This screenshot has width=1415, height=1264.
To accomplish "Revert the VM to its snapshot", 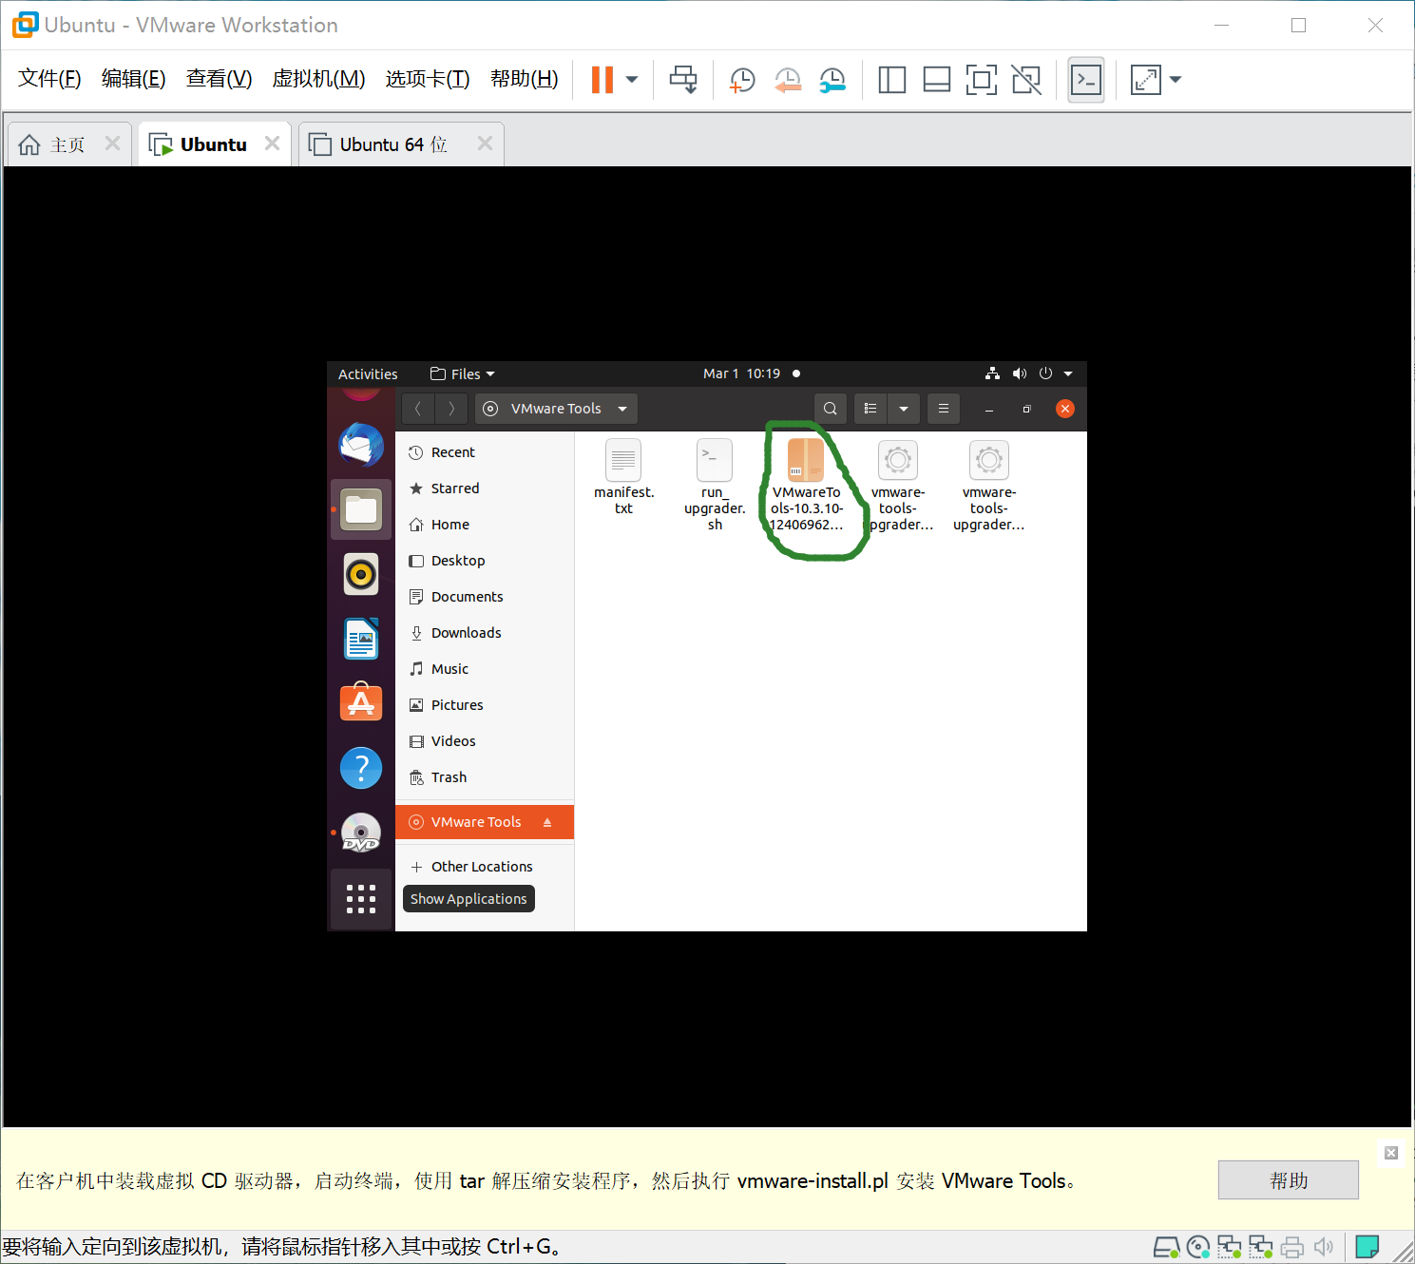I will [787, 79].
